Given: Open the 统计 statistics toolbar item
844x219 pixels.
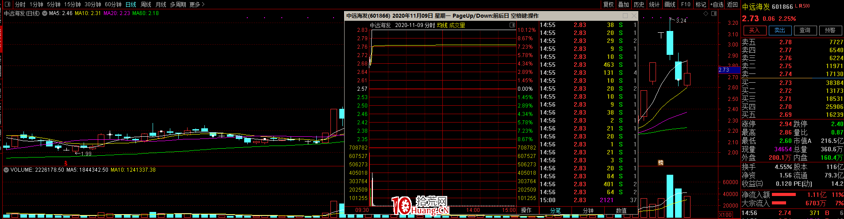Looking at the screenshot, I should [654, 4].
